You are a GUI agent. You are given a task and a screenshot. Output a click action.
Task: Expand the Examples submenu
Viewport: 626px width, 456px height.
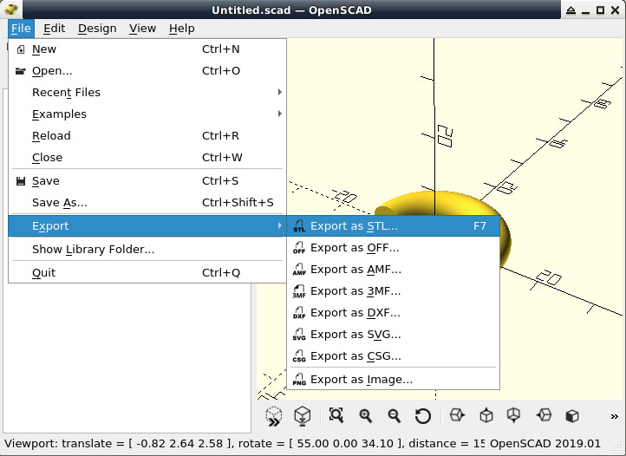point(147,114)
